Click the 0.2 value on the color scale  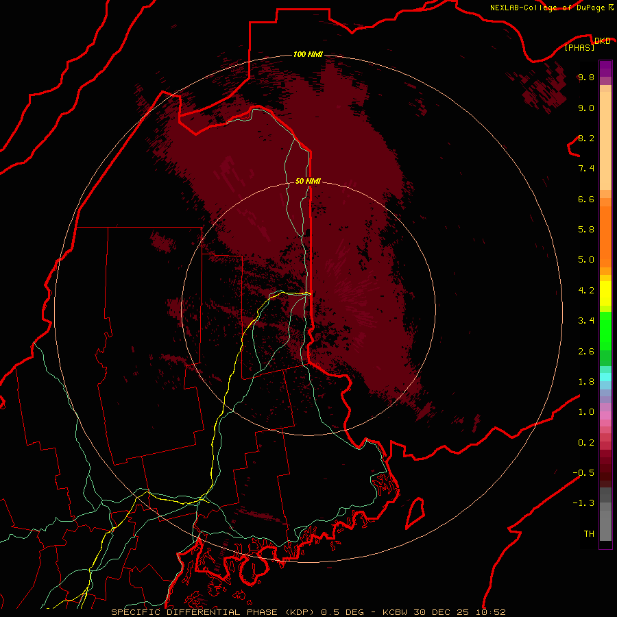click(x=586, y=443)
